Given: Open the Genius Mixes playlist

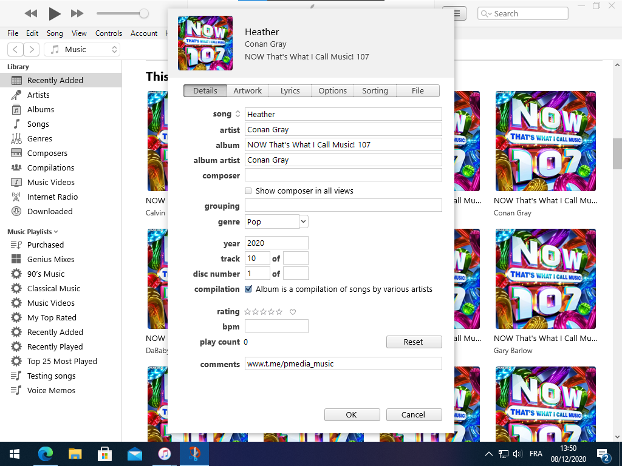Looking at the screenshot, I should tap(61, 259).
